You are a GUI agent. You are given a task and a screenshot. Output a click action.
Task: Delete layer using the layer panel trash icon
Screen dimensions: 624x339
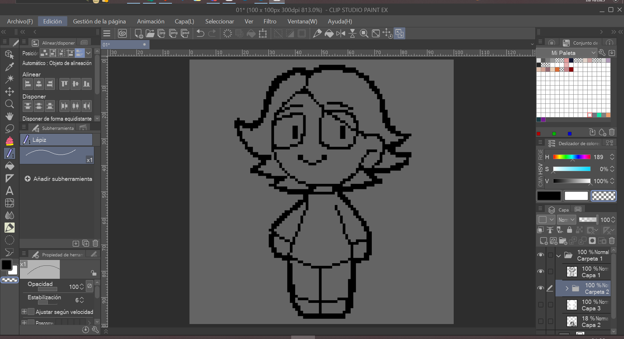(612, 241)
